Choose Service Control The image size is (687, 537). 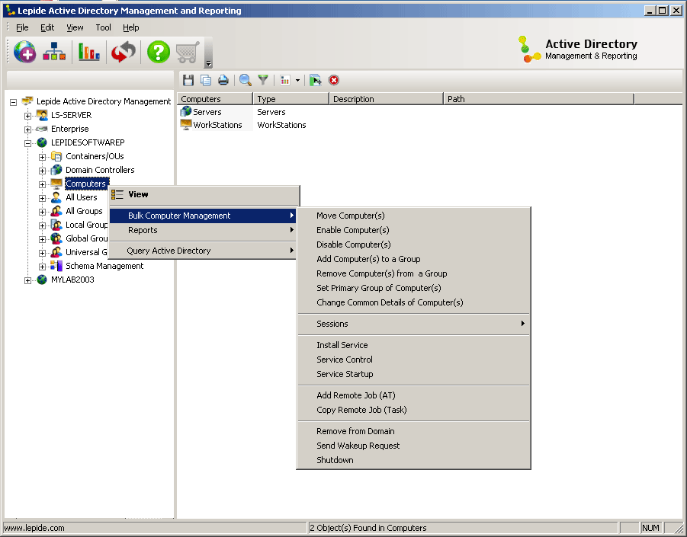click(413, 360)
